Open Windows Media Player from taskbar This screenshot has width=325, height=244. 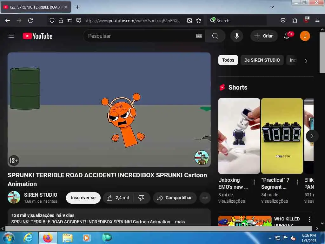click(x=86, y=238)
